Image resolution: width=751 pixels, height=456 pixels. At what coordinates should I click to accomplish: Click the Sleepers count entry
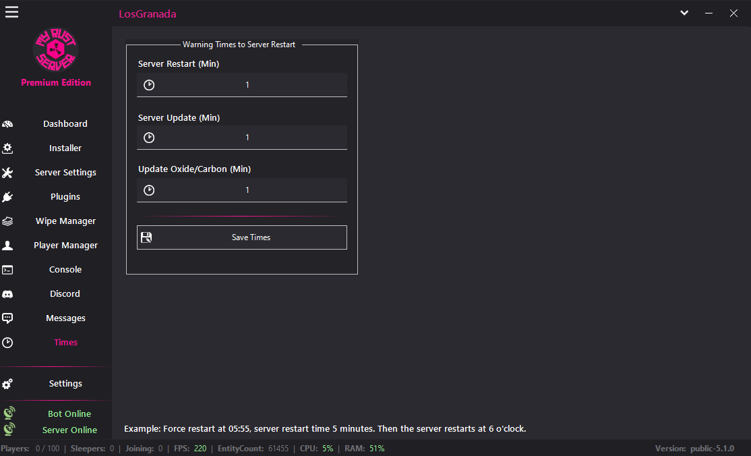(92, 449)
